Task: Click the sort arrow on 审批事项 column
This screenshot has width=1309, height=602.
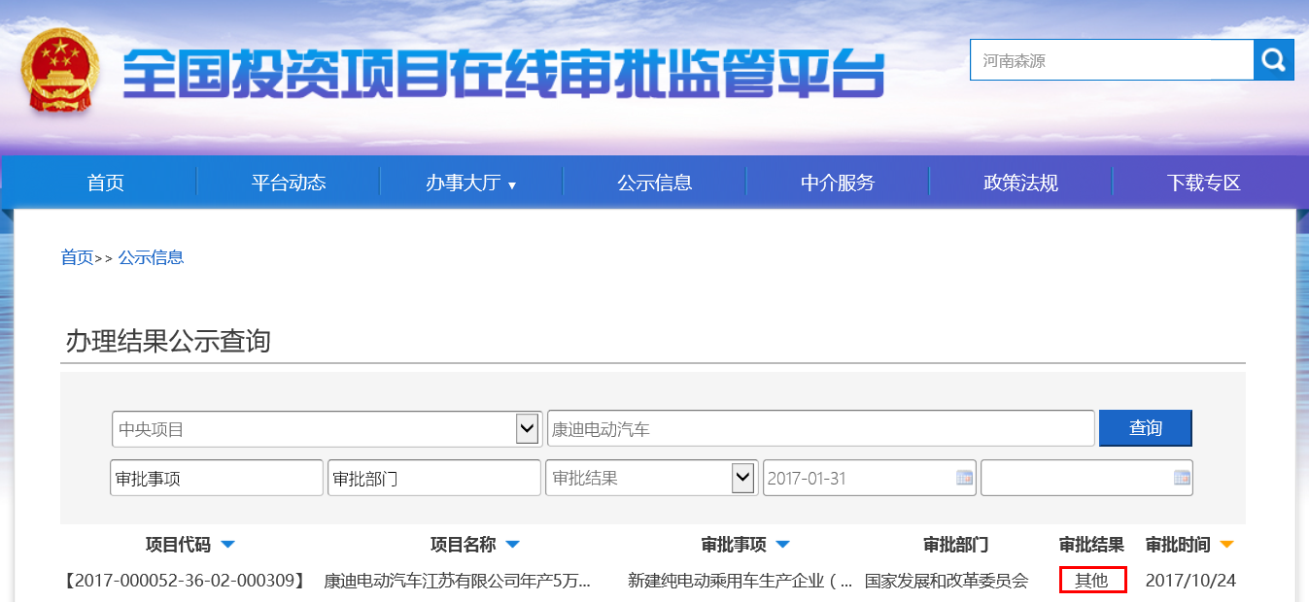Action: click(784, 544)
